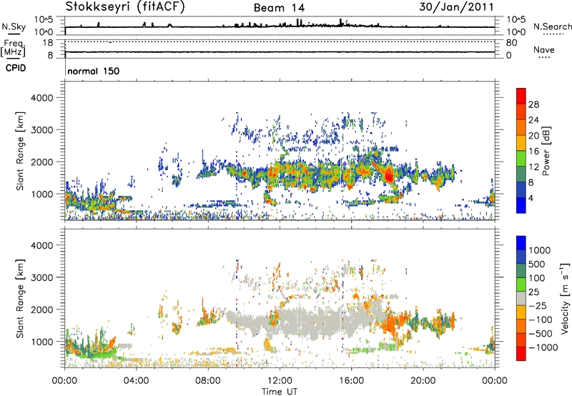Click the Nave legend label
Viewport: 572px width, 396px height.
(x=543, y=49)
